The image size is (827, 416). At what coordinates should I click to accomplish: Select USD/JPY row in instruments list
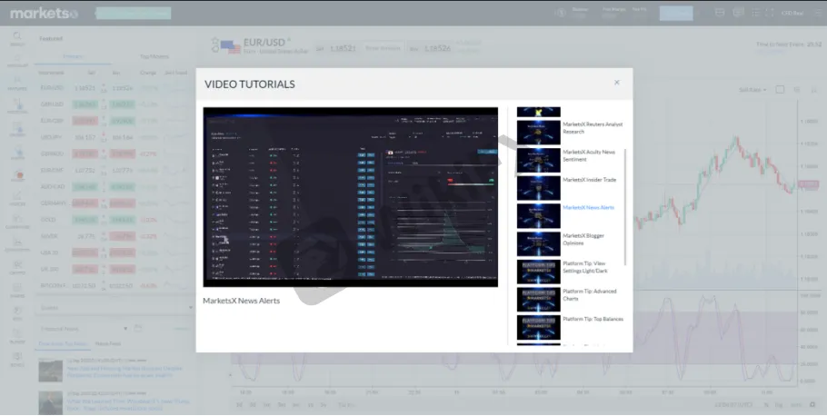[114, 137]
